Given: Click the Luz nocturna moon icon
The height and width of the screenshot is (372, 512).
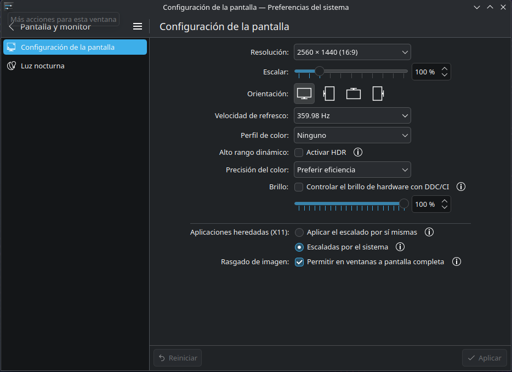Looking at the screenshot, I should (12, 66).
